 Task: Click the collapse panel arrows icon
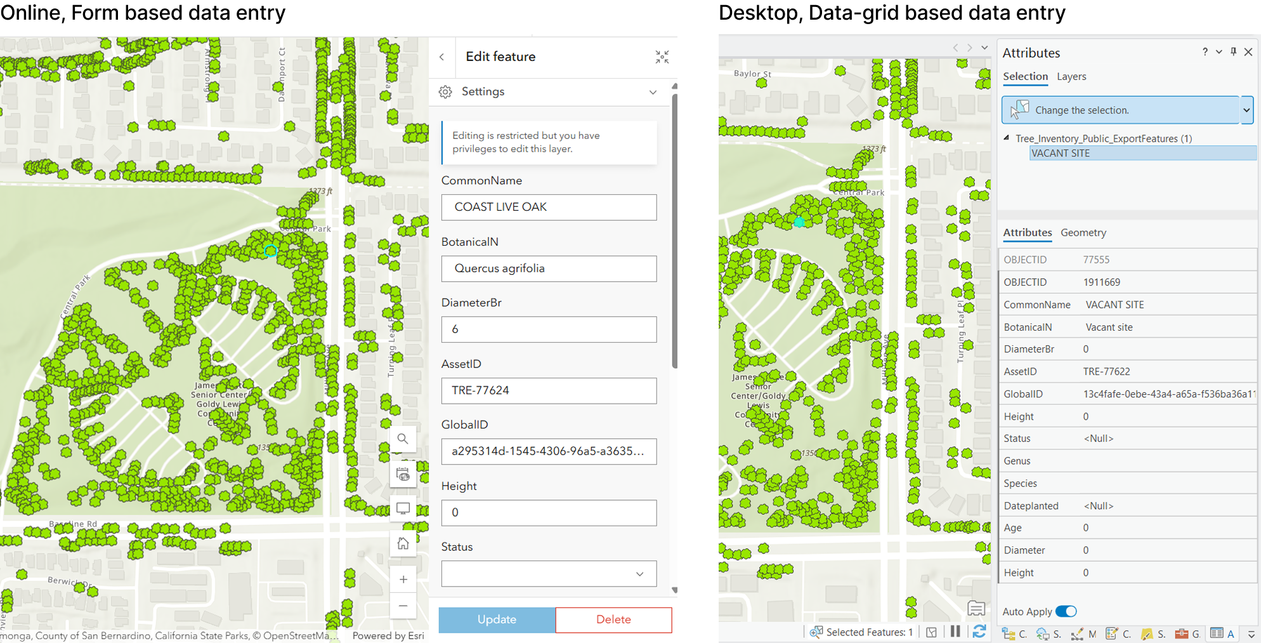[x=662, y=57]
